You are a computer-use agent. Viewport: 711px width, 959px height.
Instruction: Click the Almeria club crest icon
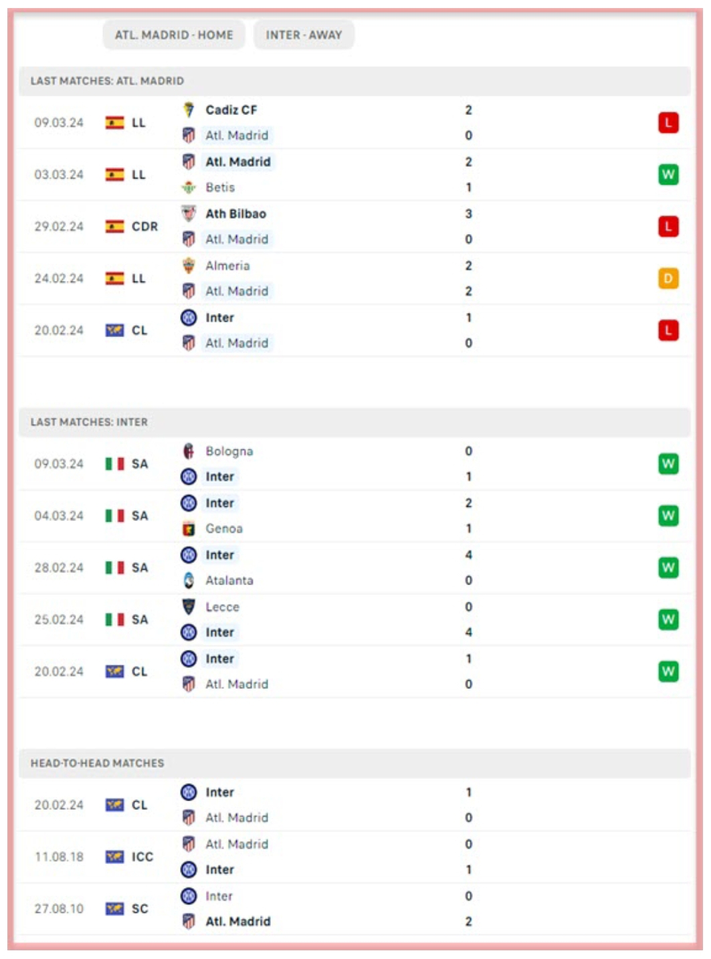click(189, 265)
